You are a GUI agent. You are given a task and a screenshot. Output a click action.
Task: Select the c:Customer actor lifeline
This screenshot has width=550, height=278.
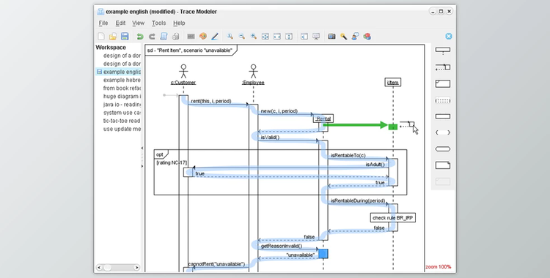coord(183,75)
